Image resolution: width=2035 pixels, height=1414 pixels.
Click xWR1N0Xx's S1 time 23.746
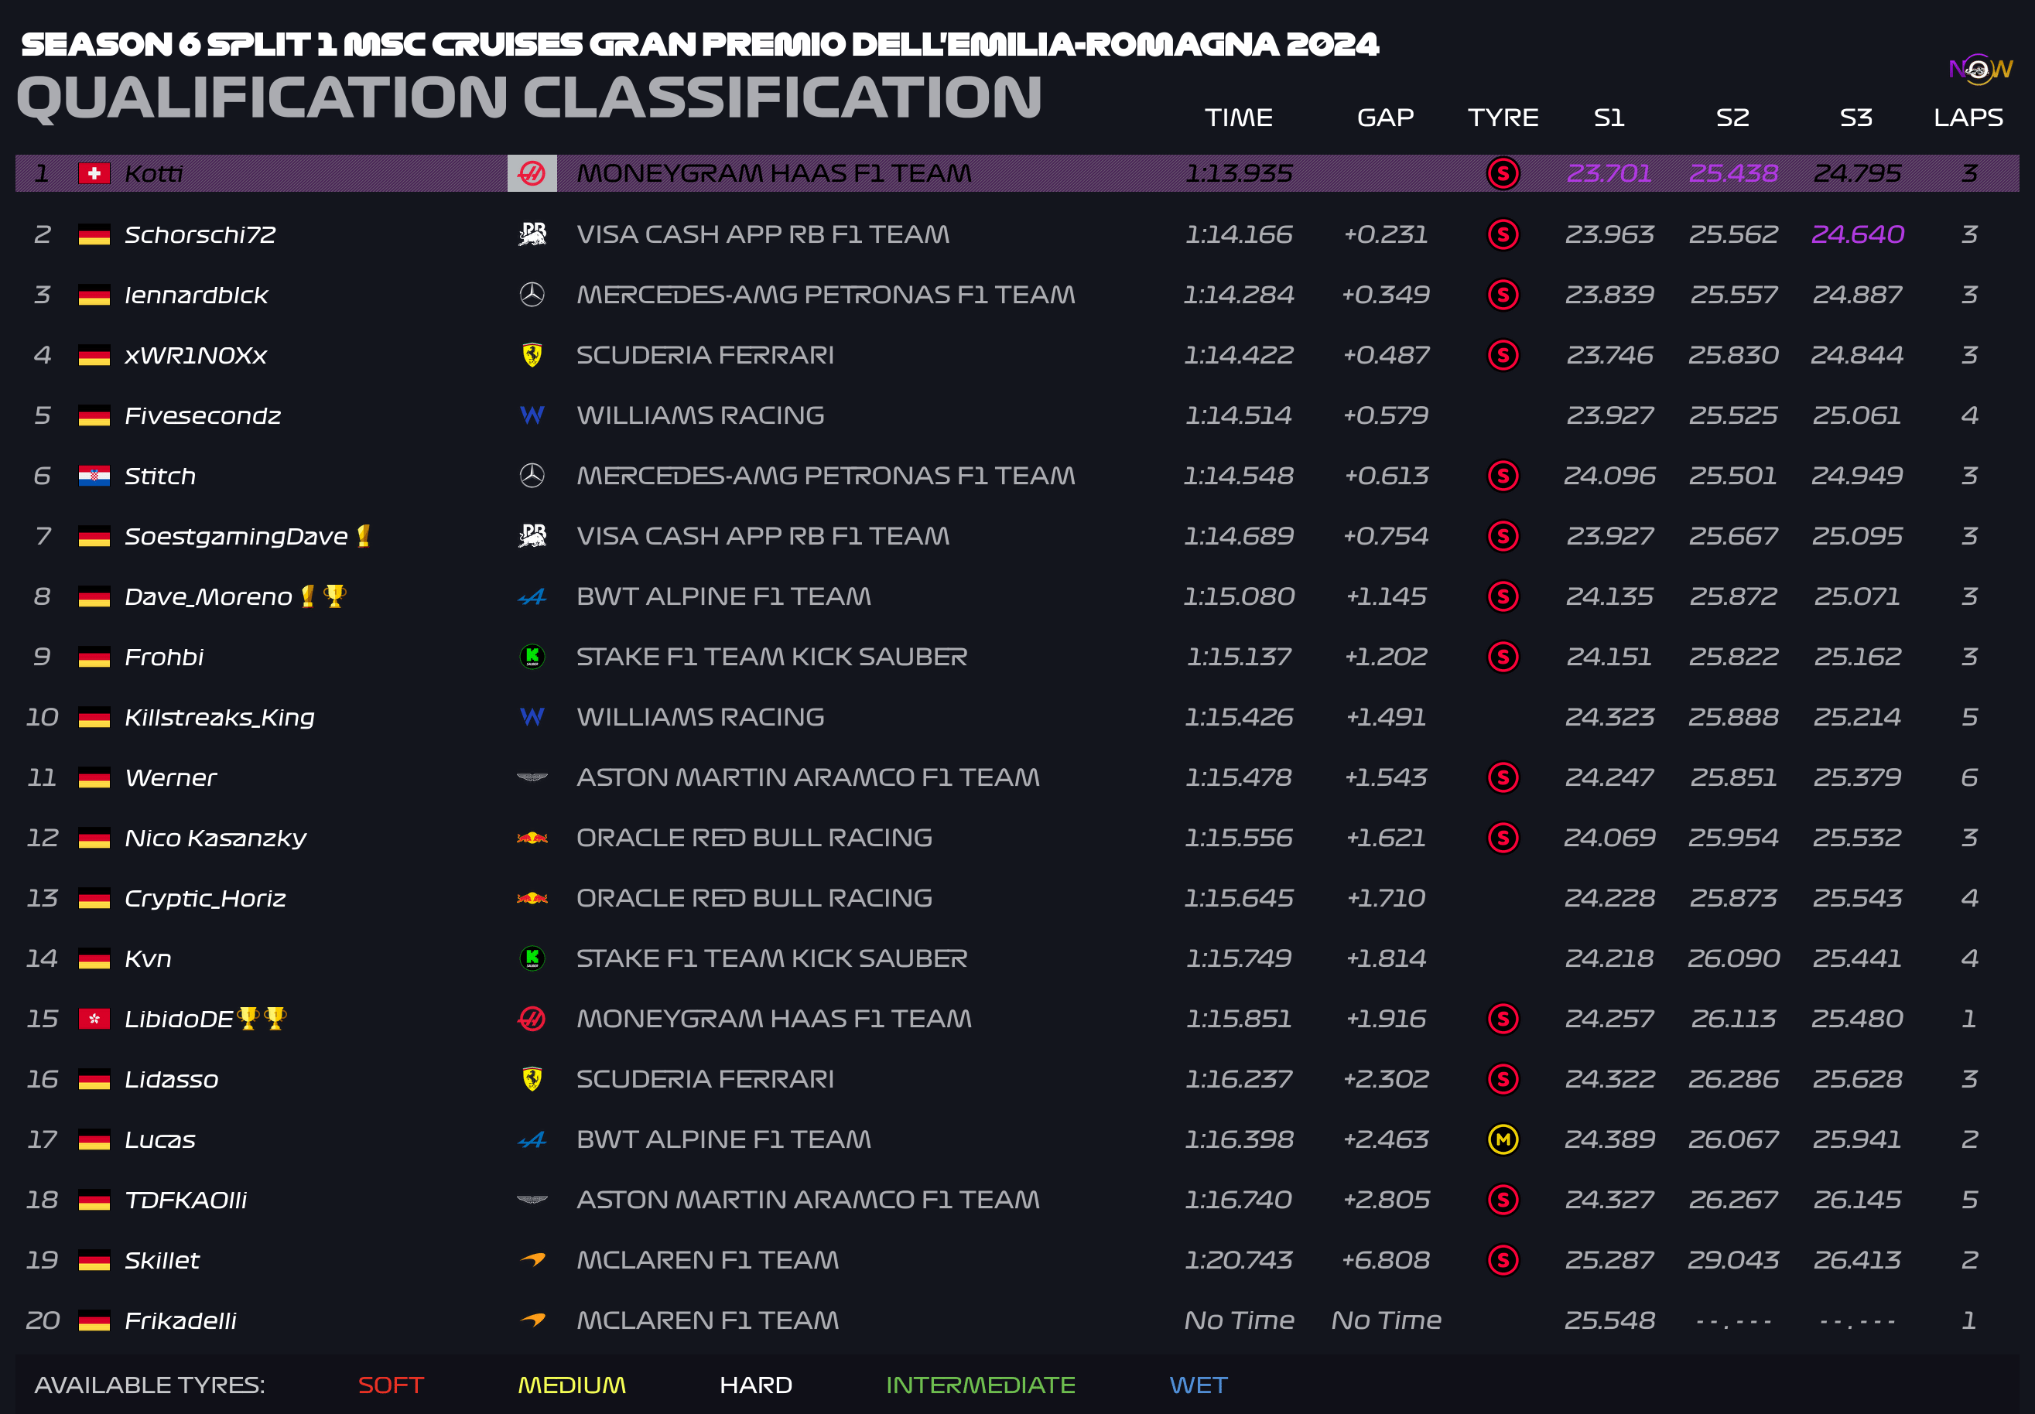[1609, 355]
